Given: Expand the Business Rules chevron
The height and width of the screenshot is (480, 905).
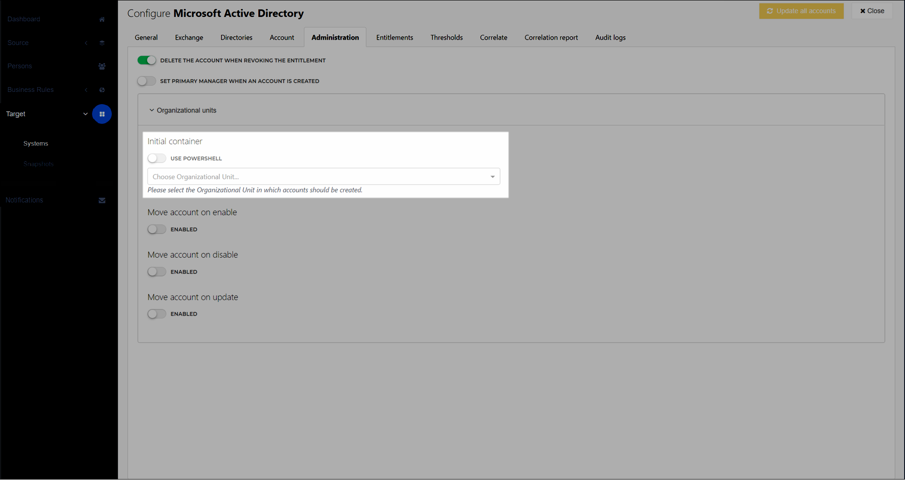Looking at the screenshot, I should pos(86,90).
